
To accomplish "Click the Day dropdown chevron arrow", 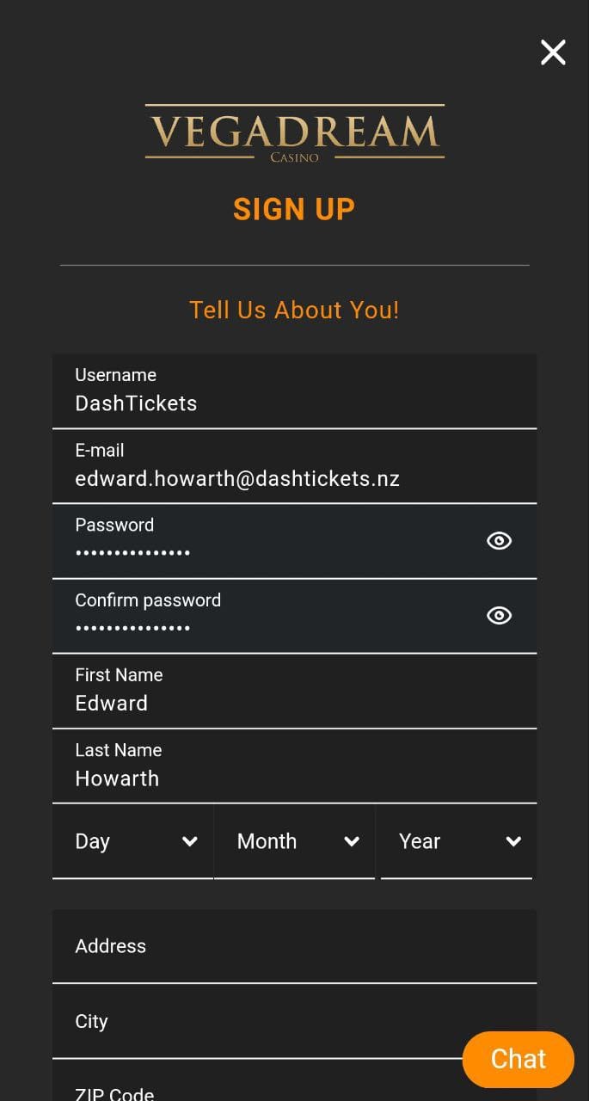I will tap(190, 841).
